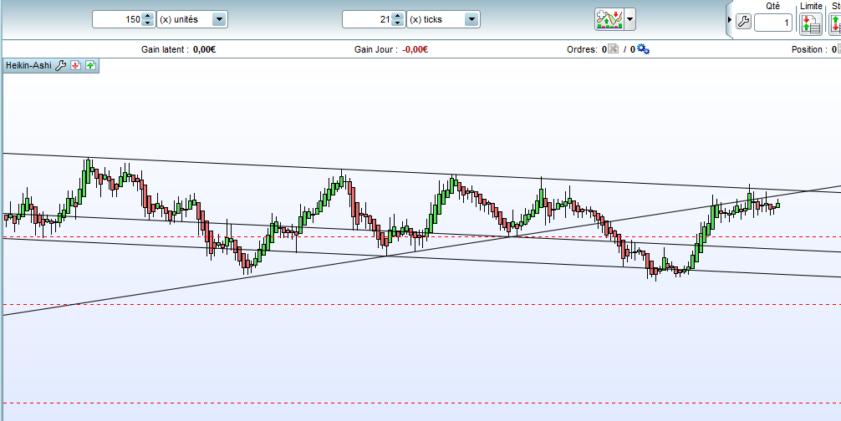Click the cancel orders X icon
Image resolution: width=841 pixels, height=421 pixels.
tap(613, 49)
